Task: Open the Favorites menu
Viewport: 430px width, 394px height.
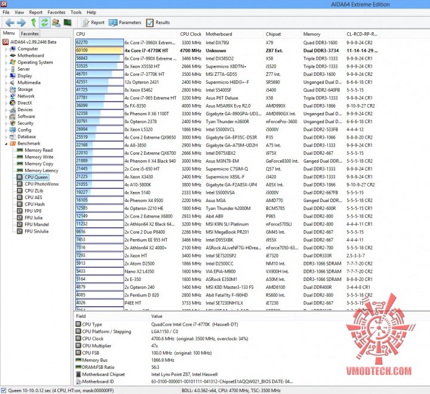Action: click(x=56, y=13)
